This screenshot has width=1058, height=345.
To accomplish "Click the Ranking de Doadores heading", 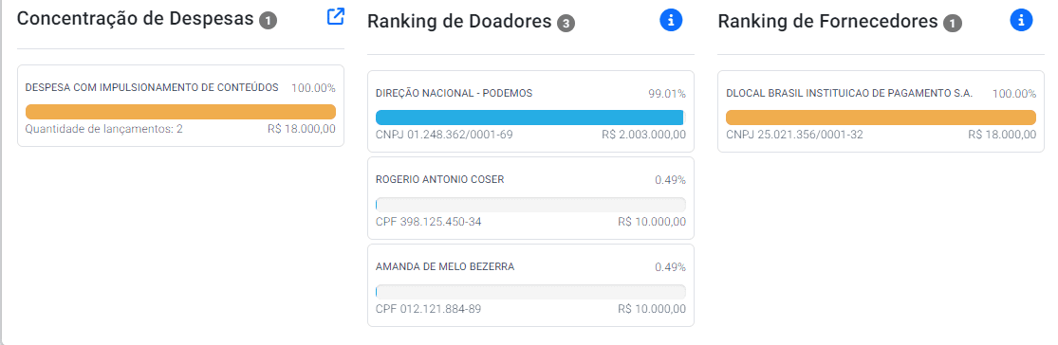I will tap(459, 22).
